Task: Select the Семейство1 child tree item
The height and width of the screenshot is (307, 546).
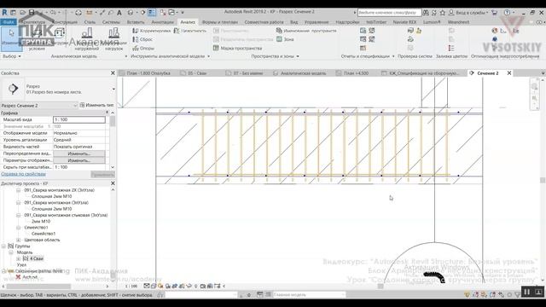Action: [44, 234]
